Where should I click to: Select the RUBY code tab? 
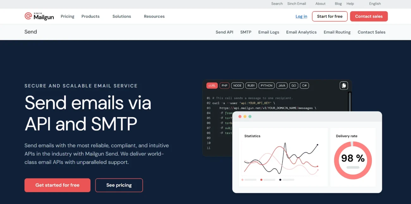tap(251, 86)
